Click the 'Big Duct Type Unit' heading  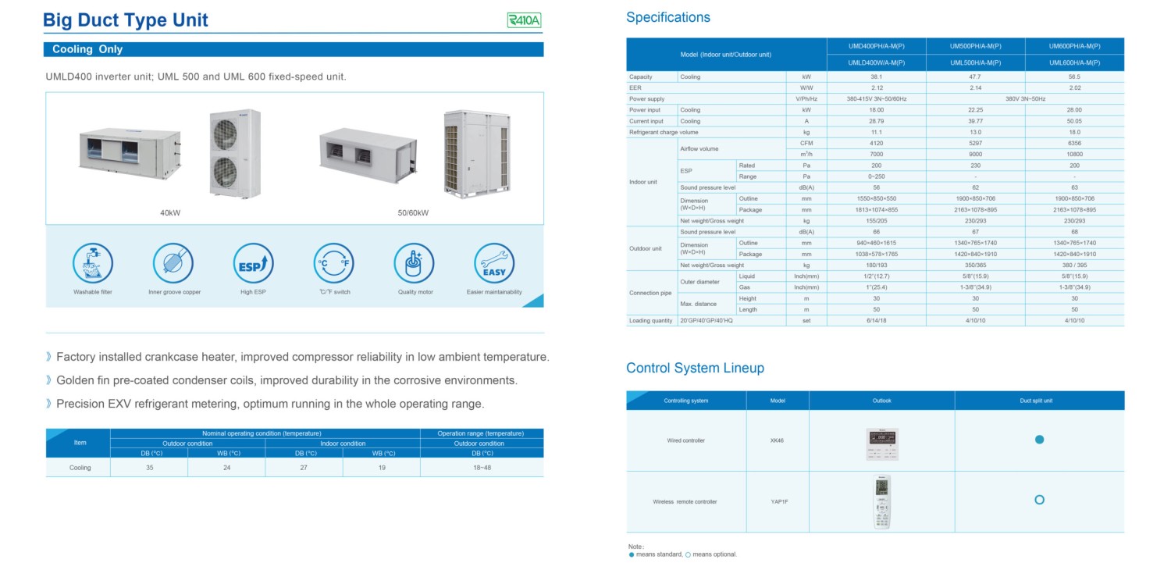click(x=126, y=20)
